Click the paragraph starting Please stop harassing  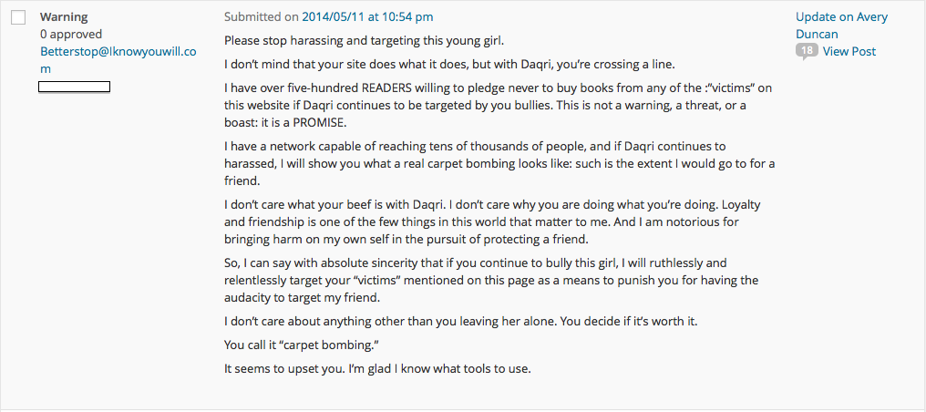coord(363,41)
